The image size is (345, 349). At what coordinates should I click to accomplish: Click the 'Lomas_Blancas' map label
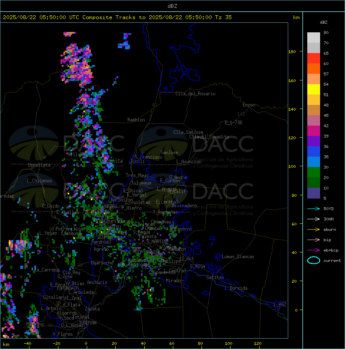238,257
